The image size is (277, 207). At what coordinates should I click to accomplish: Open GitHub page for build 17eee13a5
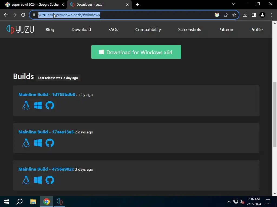[x=50, y=143]
